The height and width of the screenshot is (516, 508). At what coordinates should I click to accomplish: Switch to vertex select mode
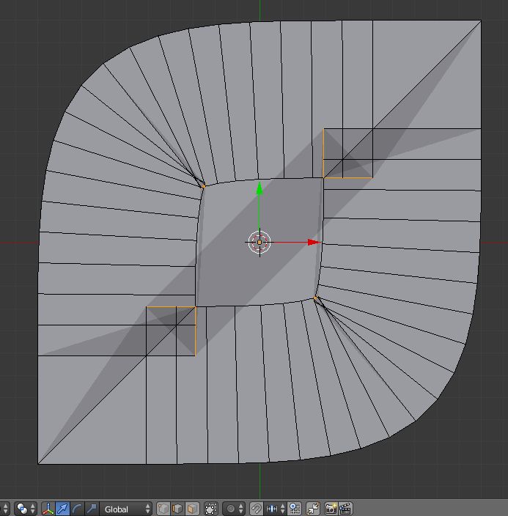coord(163,509)
